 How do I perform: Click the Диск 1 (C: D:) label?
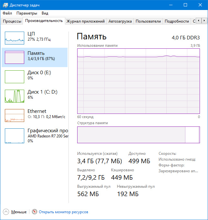[x=42, y=92]
